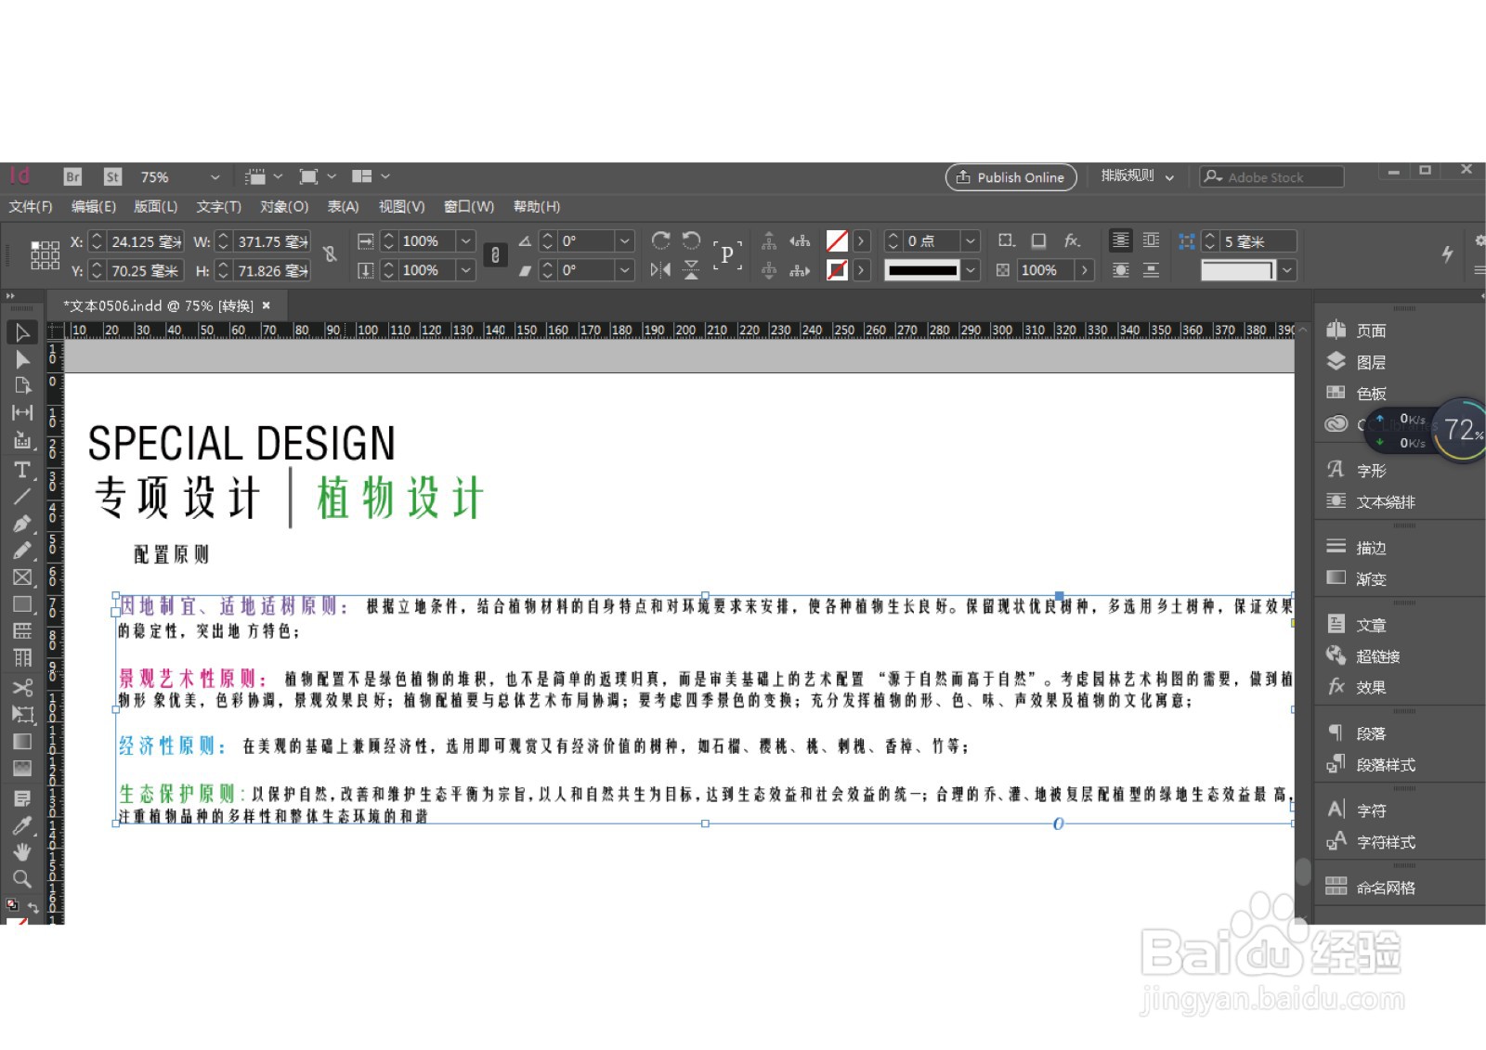The width and height of the screenshot is (1486, 1050).
Task: Select the Gap tool
Action: 22,412
